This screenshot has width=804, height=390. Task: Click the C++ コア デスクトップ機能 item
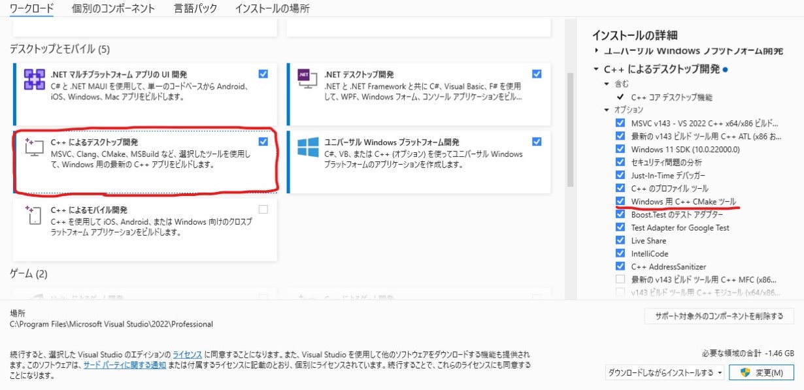(x=671, y=97)
